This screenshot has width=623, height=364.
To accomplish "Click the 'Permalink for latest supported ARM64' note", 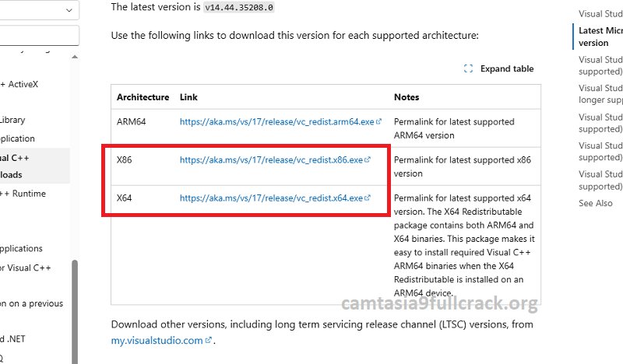I will coord(454,128).
